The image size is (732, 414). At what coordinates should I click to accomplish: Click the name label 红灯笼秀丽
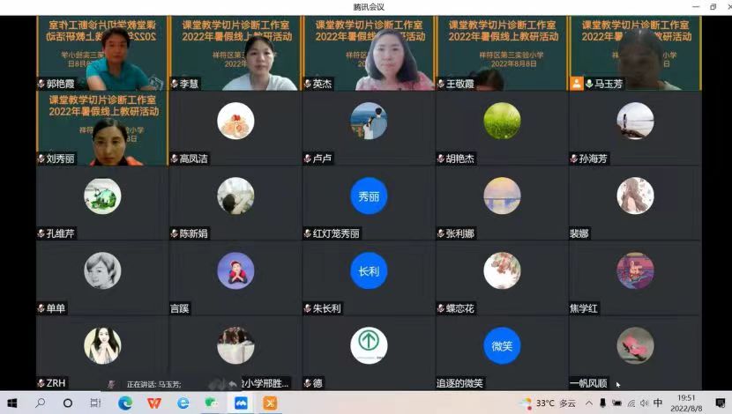pos(336,233)
